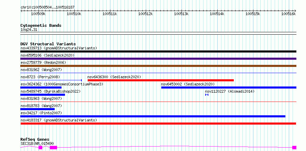Open the nsv5489745 (ByrskaBishop2022) label
Viewport: 306px width, 151px height.
coord(51,91)
